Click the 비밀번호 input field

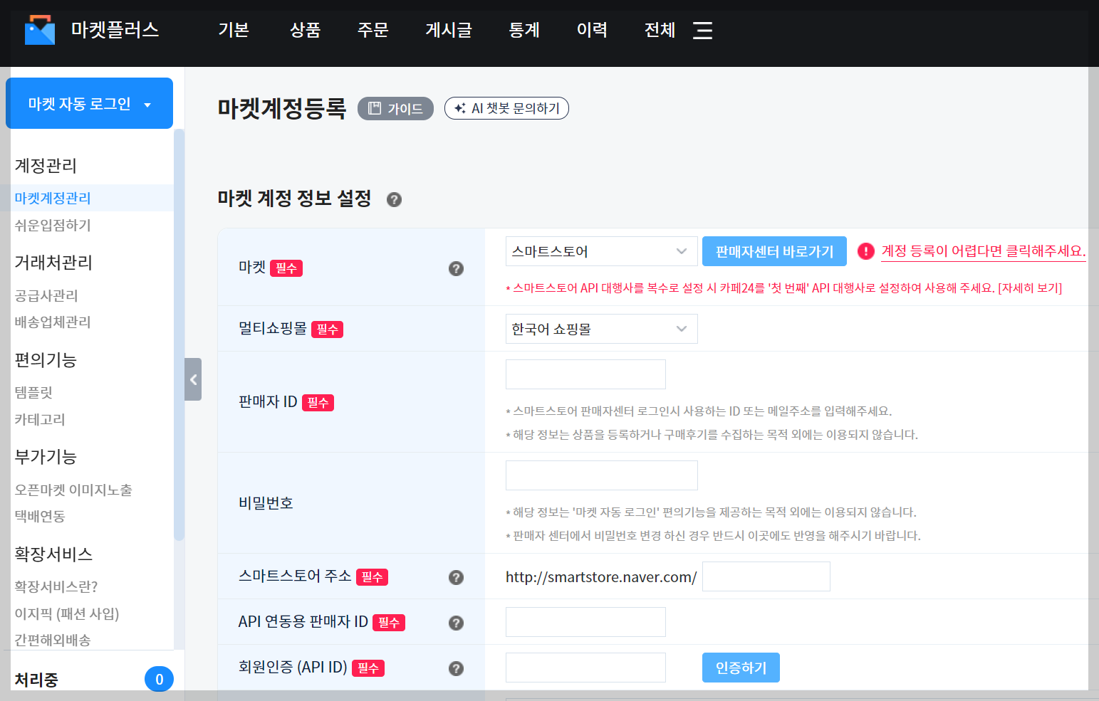point(601,475)
